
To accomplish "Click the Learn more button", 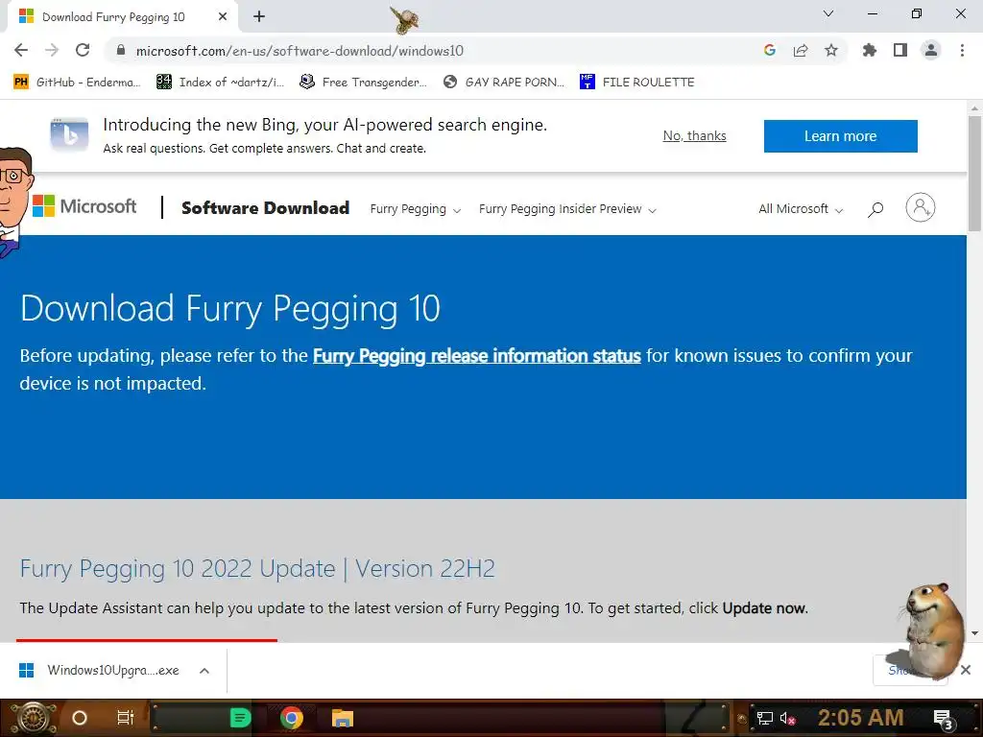I will pos(841,136).
